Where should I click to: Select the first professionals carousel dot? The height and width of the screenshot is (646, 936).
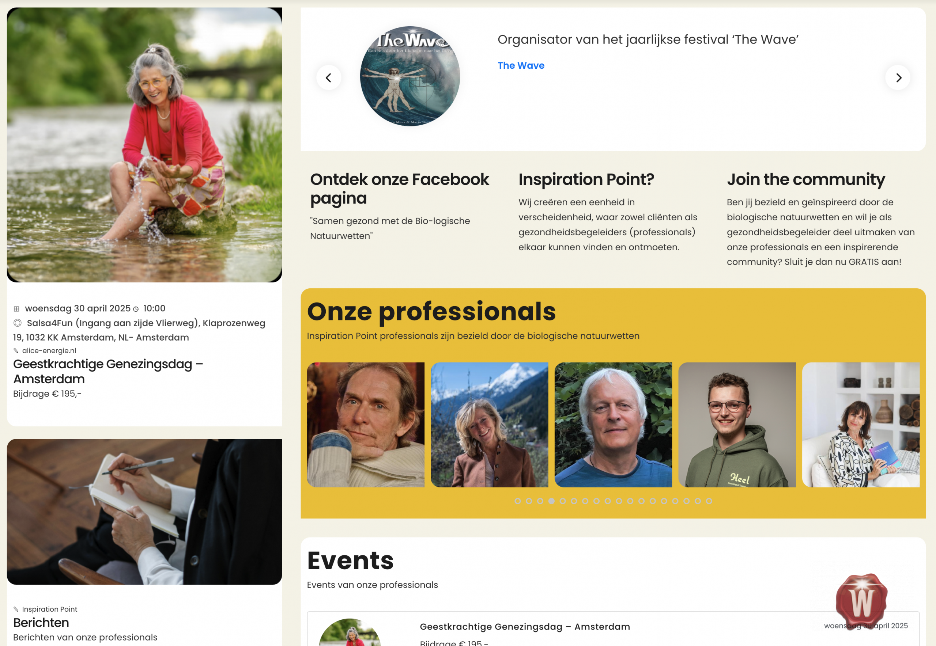[518, 501]
